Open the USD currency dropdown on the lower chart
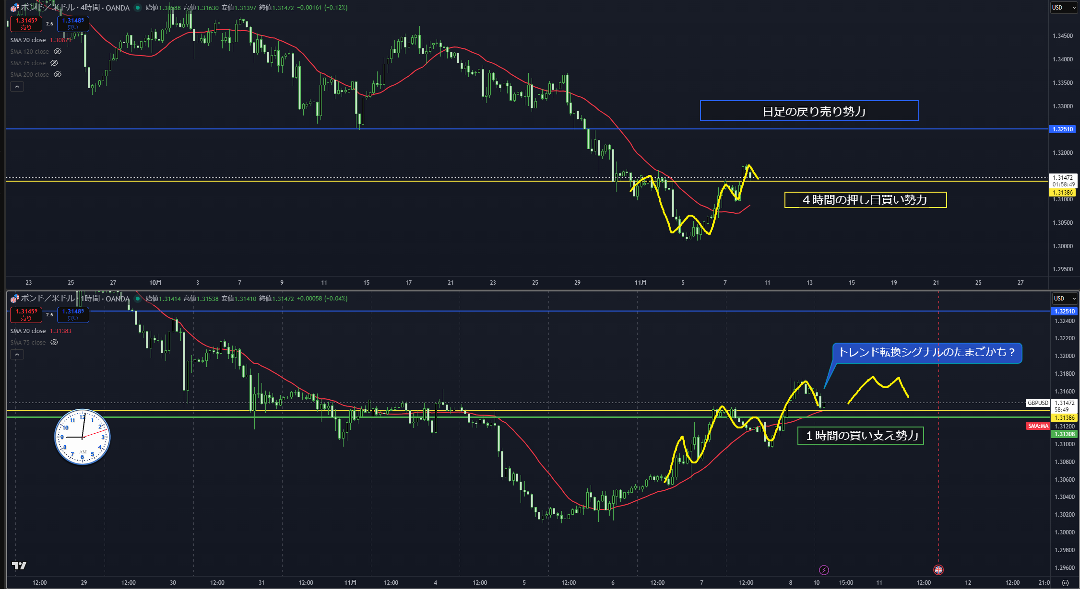Screen dimensions: 1080x589 (x=1065, y=299)
